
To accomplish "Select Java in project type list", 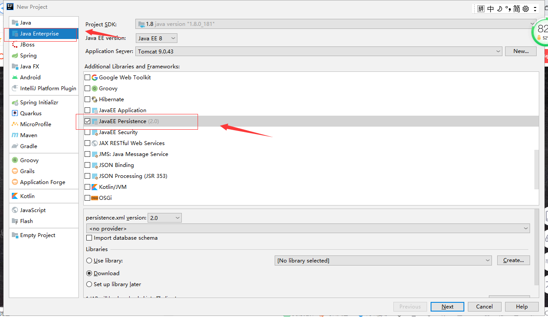I will click(x=44, y=22).
